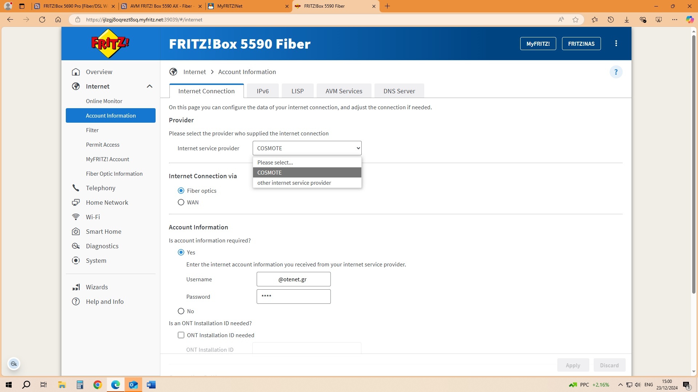Click the Telephony phone icon
This screenshot has width=698, height=392.
76,188
